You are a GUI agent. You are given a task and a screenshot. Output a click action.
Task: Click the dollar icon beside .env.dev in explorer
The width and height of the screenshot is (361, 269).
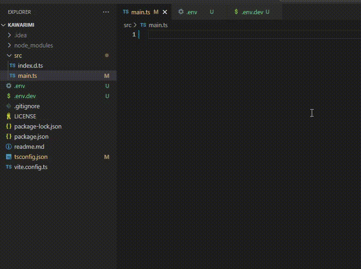[x=9, y=96]
